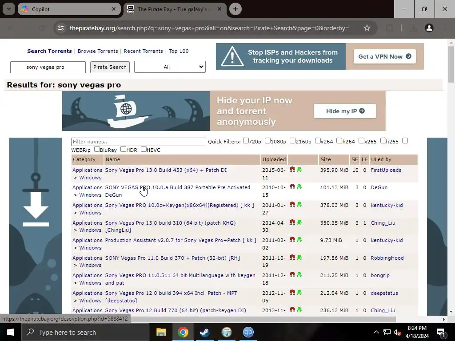Click the Pirate Search button

click(x=110, y=67)
